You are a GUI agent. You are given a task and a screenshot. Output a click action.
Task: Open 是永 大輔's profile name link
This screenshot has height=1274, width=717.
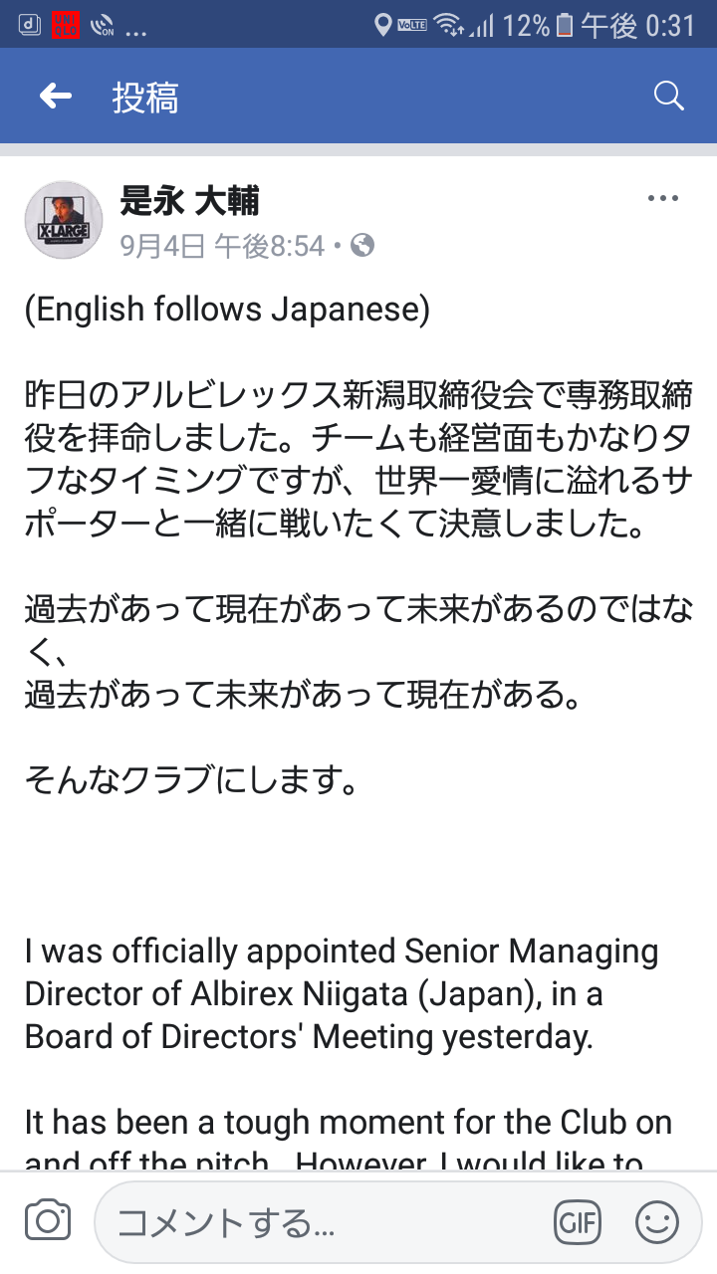pos(190,201)
